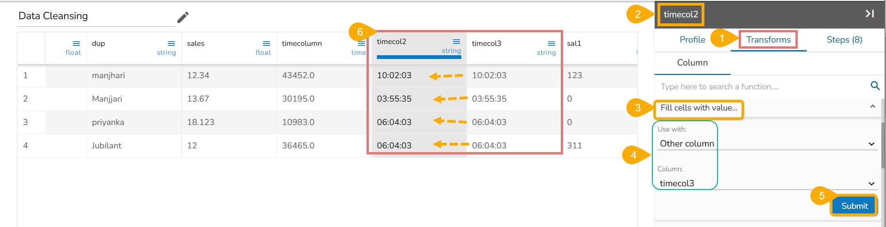Select the Column sub-tab
The height and width of the screenshot is (227, 886).
692,63
